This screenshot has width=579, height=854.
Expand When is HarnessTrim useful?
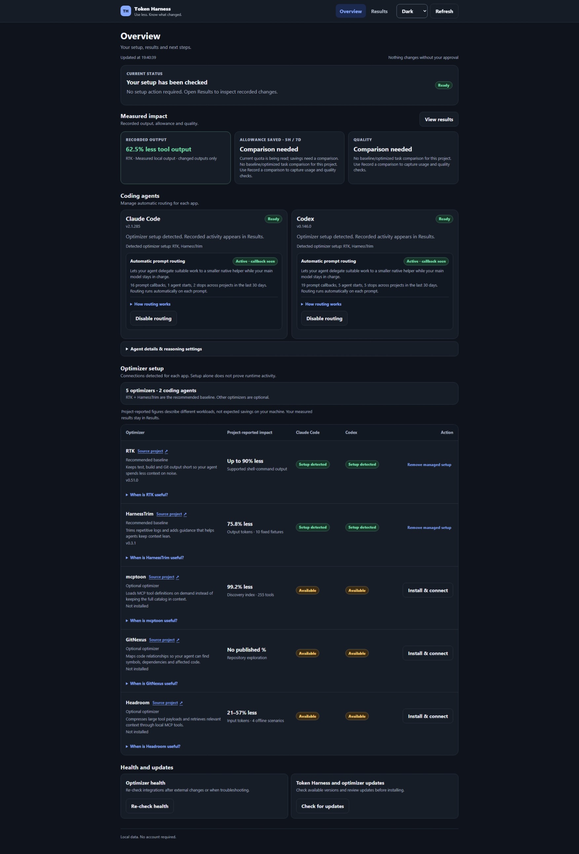coord(155,558)
